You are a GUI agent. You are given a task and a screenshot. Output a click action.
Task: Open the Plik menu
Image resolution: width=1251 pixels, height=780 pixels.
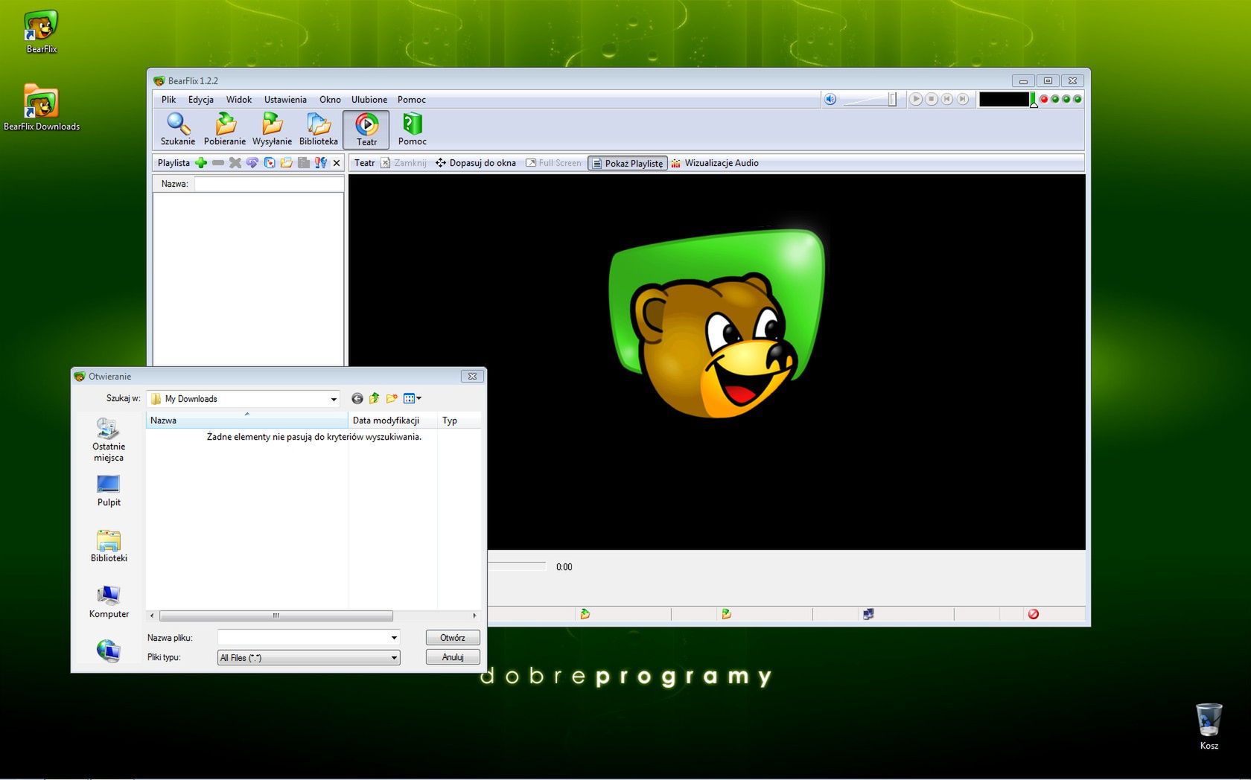(x=169, y=100)
